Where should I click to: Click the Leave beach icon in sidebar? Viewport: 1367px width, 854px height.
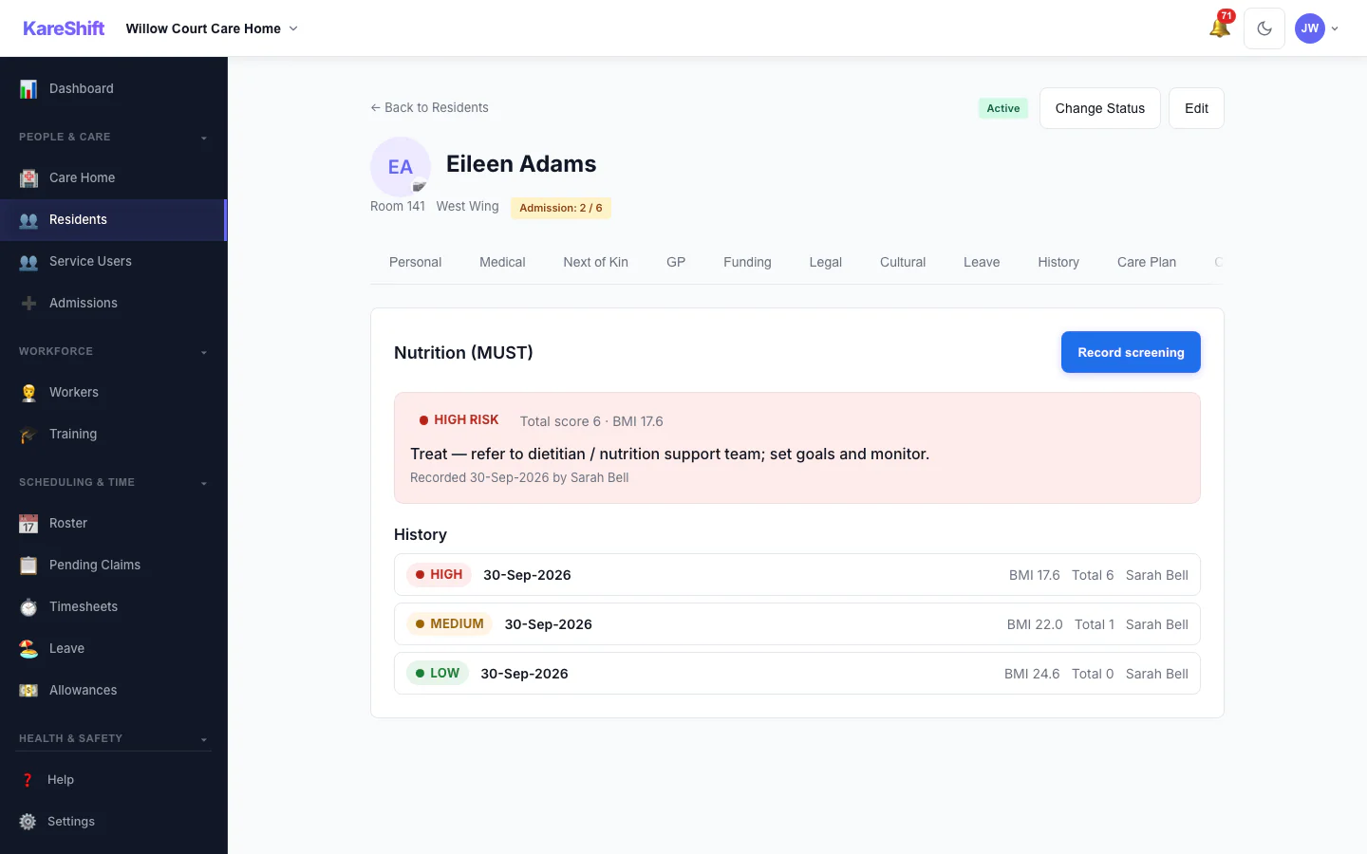coord(28,649)
